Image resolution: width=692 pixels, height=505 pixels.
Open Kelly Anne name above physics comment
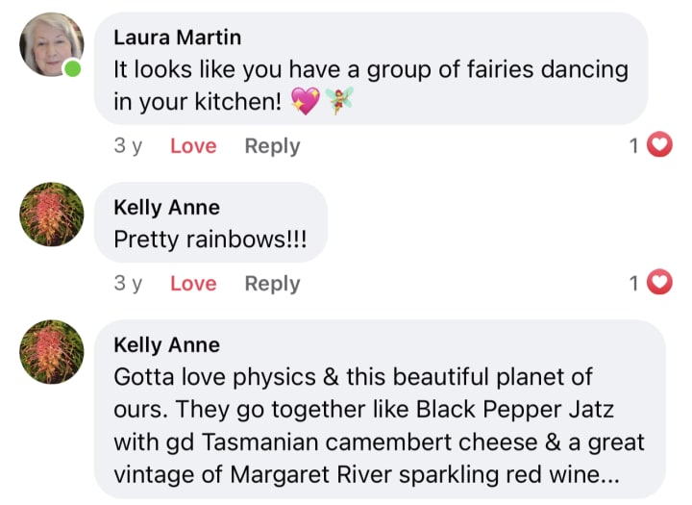pyautogui.click(x=167, y=344)
